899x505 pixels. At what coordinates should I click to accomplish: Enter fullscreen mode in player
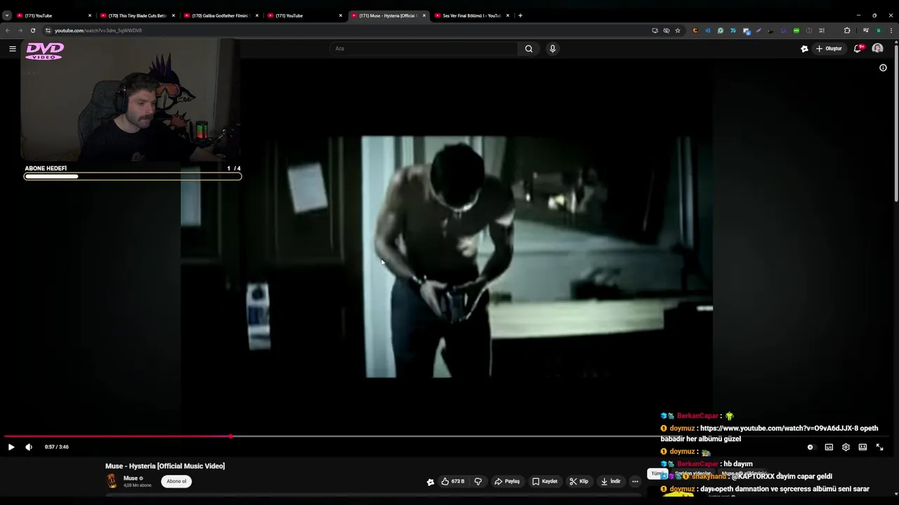point(879,447)
